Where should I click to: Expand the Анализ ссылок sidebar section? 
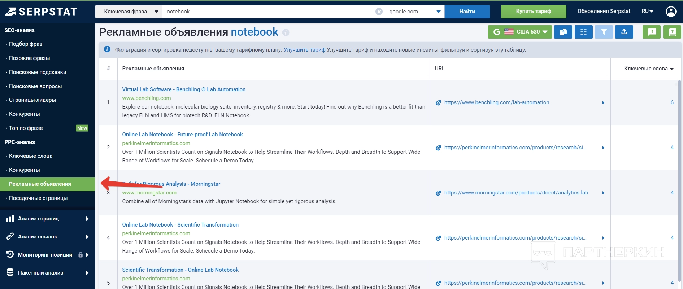[x=47, y=237]
